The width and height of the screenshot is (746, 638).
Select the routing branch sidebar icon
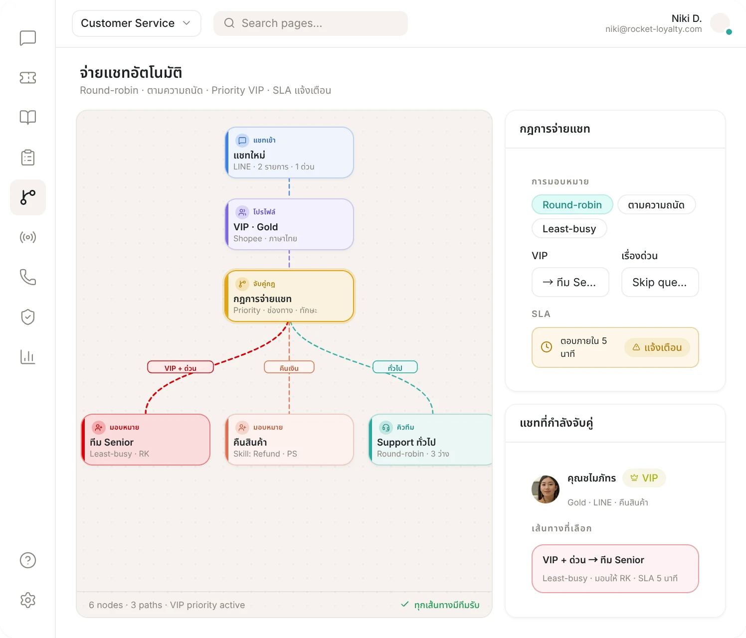[28, 197]
